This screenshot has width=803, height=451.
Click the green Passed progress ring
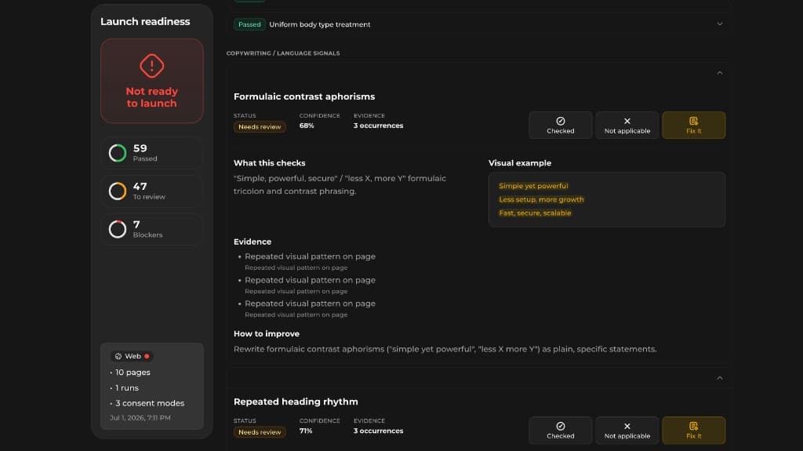coord(118,153)
